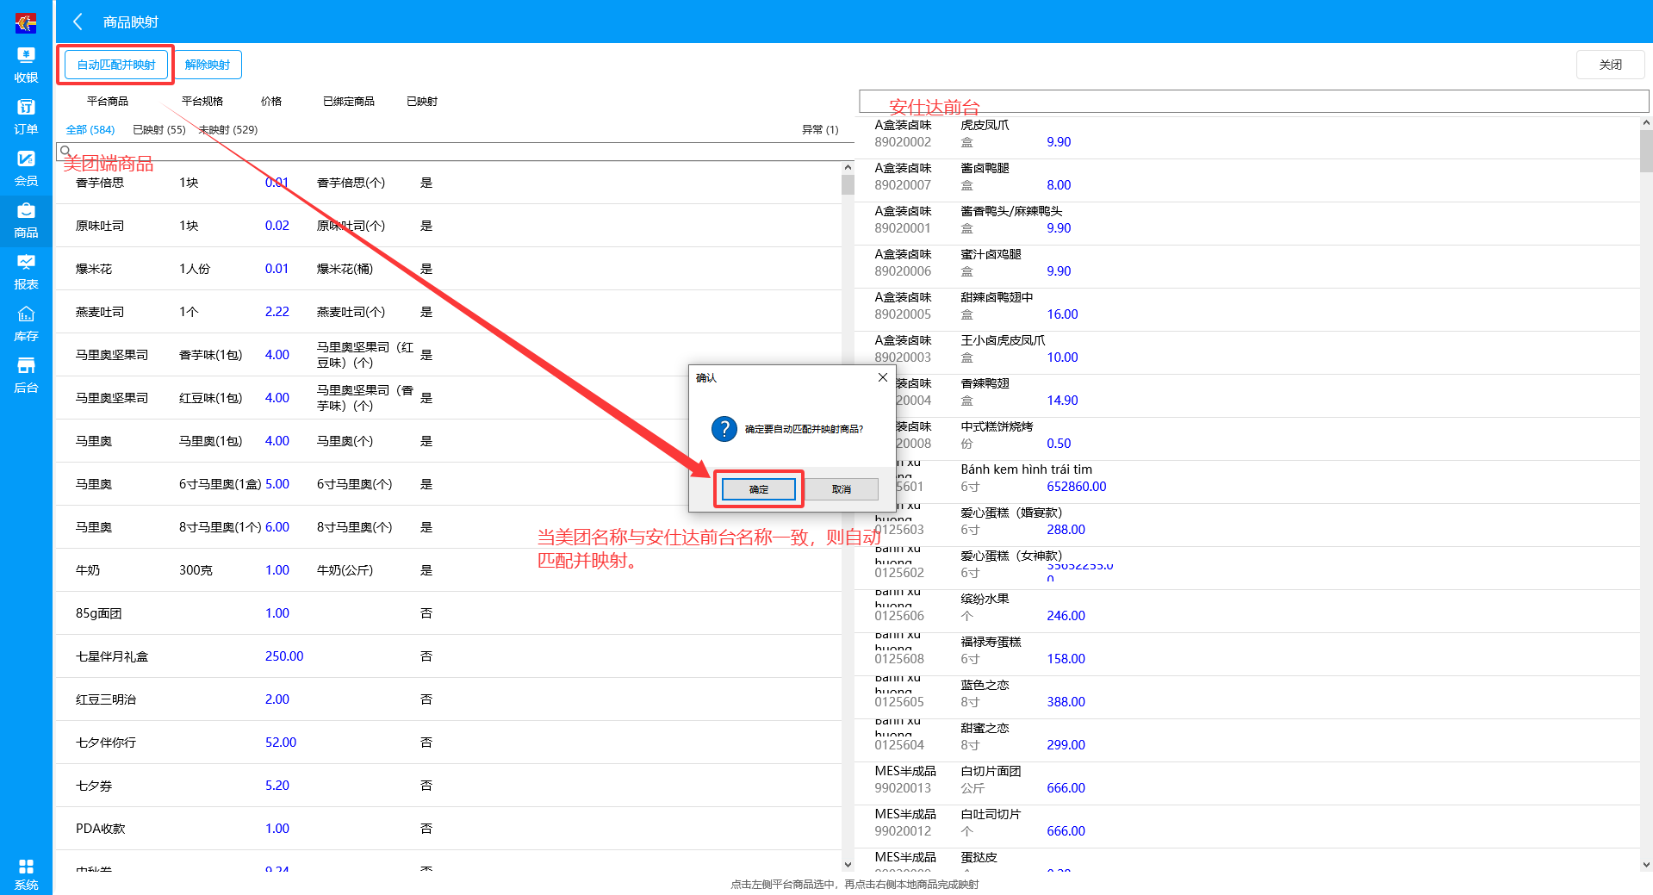Viewport: 1653px width, 895px height.
Task: Select the 燕麦吐司 platform product row
Action: tap(448, 312)
